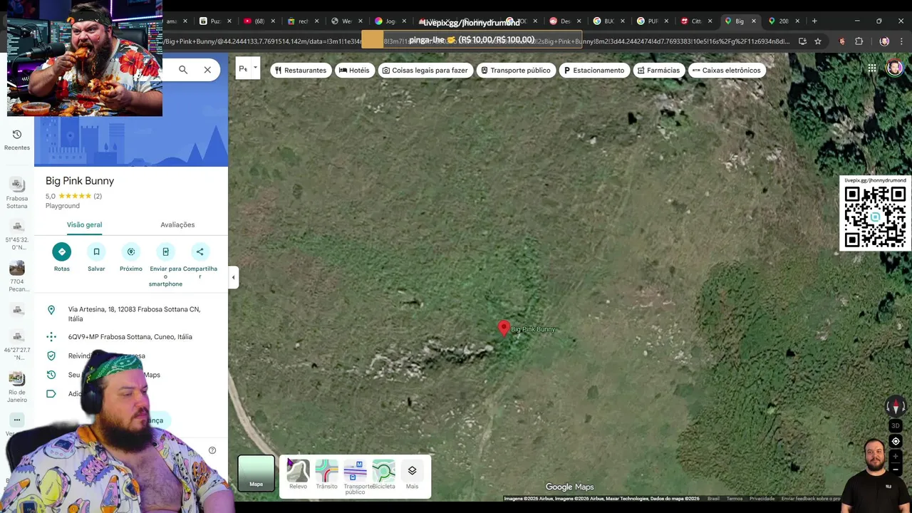Bookmark this page with the star icon
The image size is (912, 513).
[x=818, y=41]
